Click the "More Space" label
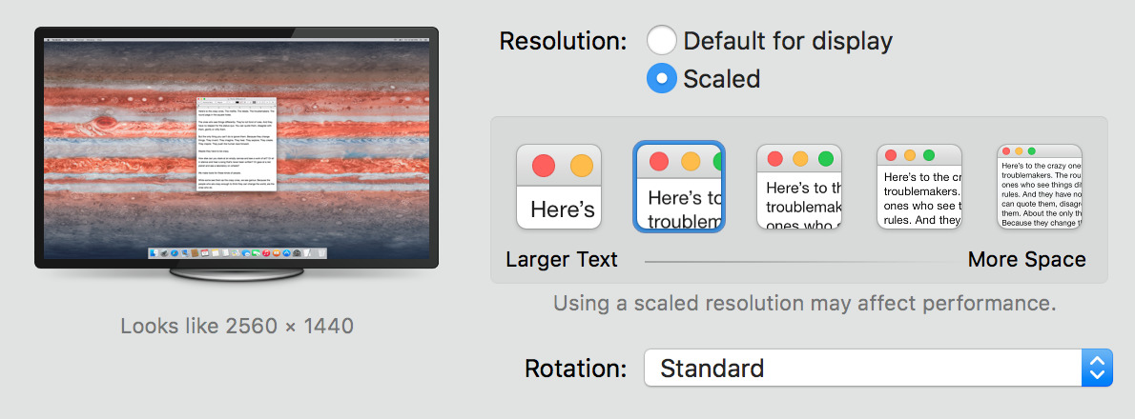This screenshot has height=419, width=1135. point(1026,259)
